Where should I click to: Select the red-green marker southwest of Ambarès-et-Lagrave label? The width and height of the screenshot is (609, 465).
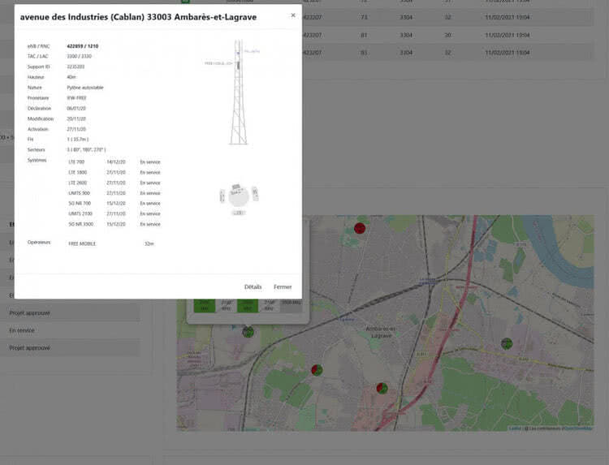317,369
